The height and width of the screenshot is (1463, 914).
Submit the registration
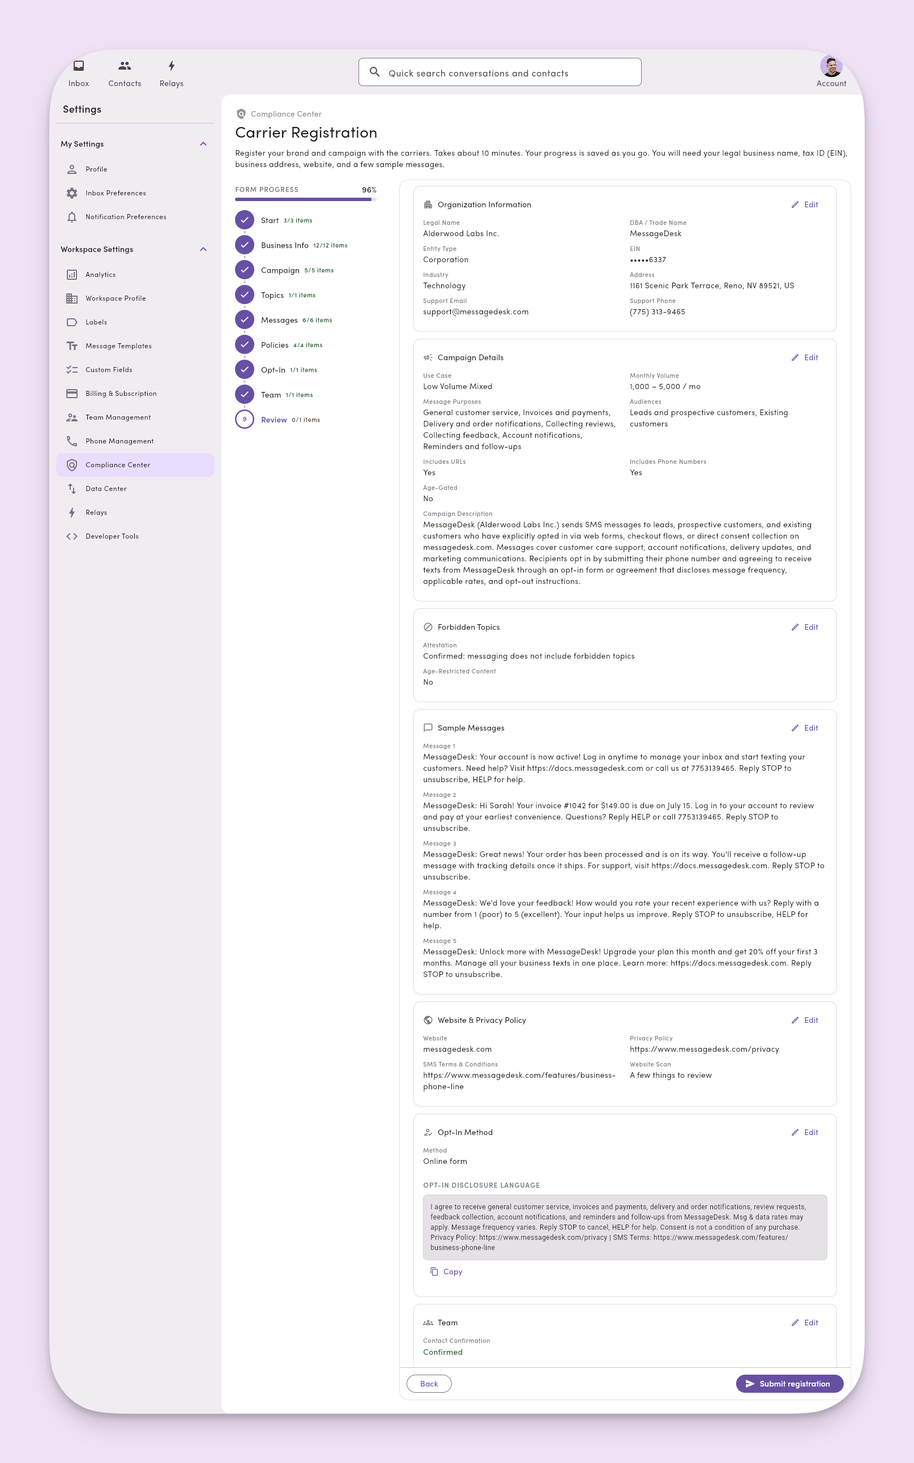pos(789,1384)
